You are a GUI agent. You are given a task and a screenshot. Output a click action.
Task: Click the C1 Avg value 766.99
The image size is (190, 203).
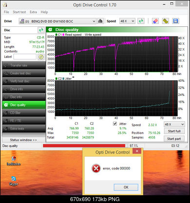[x=74, y=129]
